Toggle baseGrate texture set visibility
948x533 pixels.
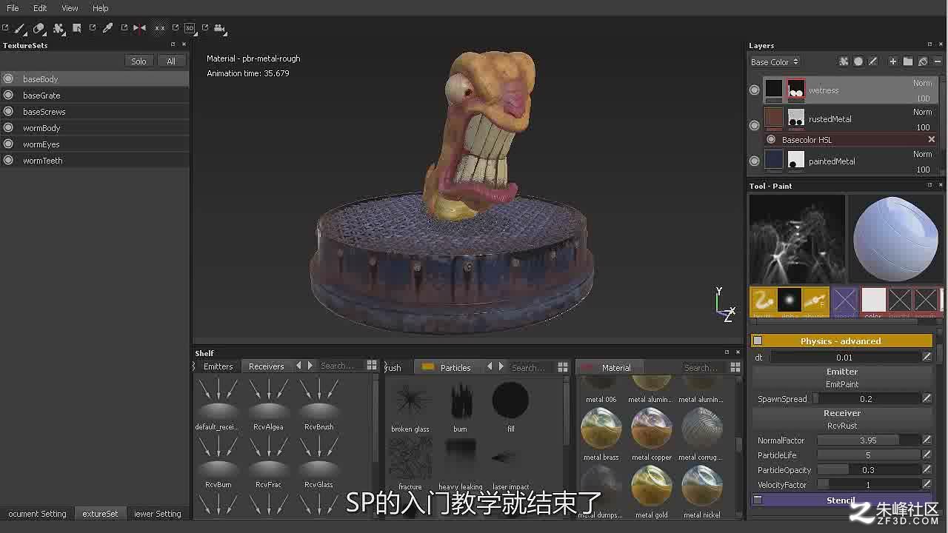8,95
